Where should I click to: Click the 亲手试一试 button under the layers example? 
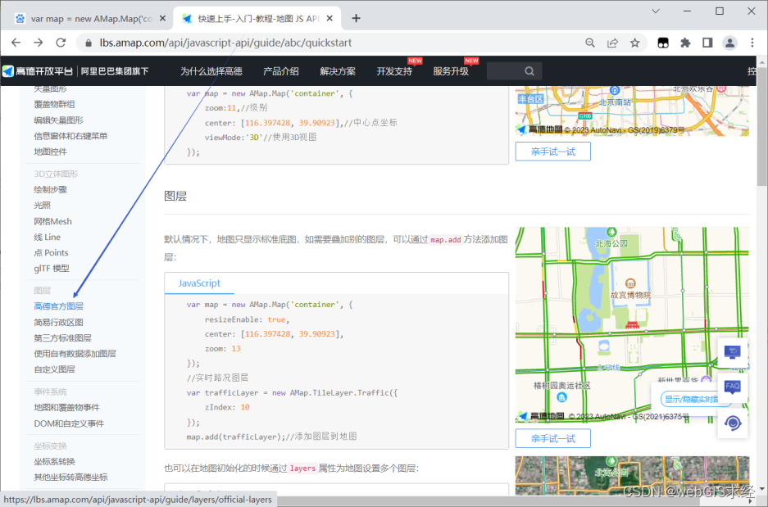552,437
